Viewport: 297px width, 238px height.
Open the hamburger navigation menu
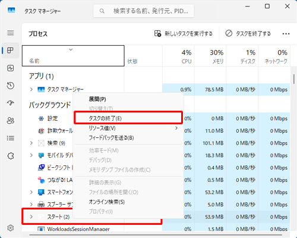pos(11,33)
